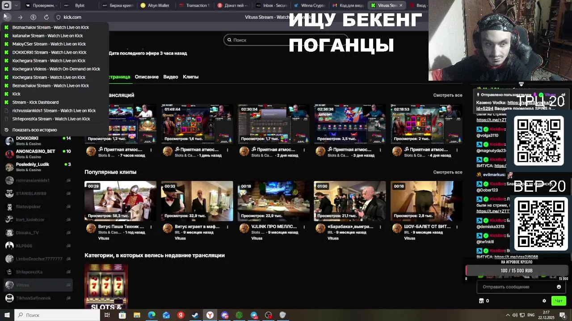Close the Vituss Stream browser tab
This screenshot has width=572, height=321.
(x=401, y=5)
